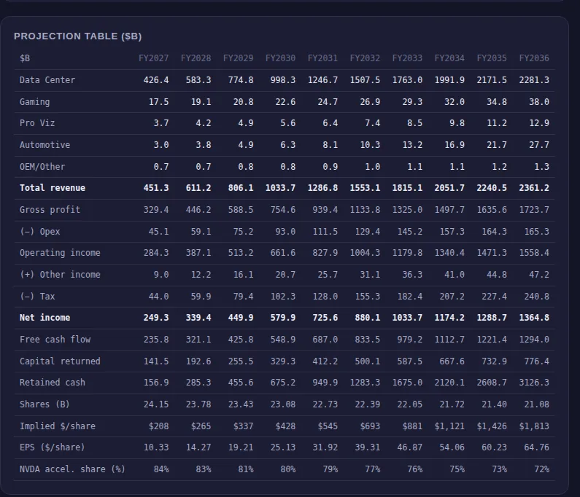Click the Net income row label
Screen dimensions: 580x497
(x=45, y=318)
